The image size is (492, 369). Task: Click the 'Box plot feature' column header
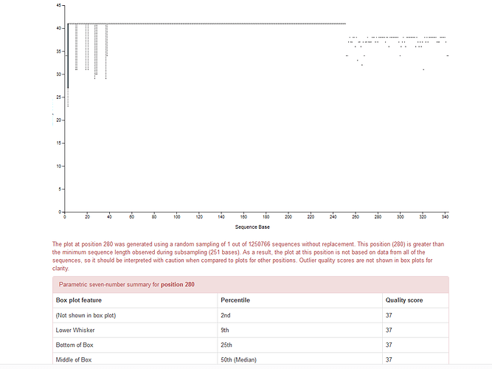click(x=79, y=300)
